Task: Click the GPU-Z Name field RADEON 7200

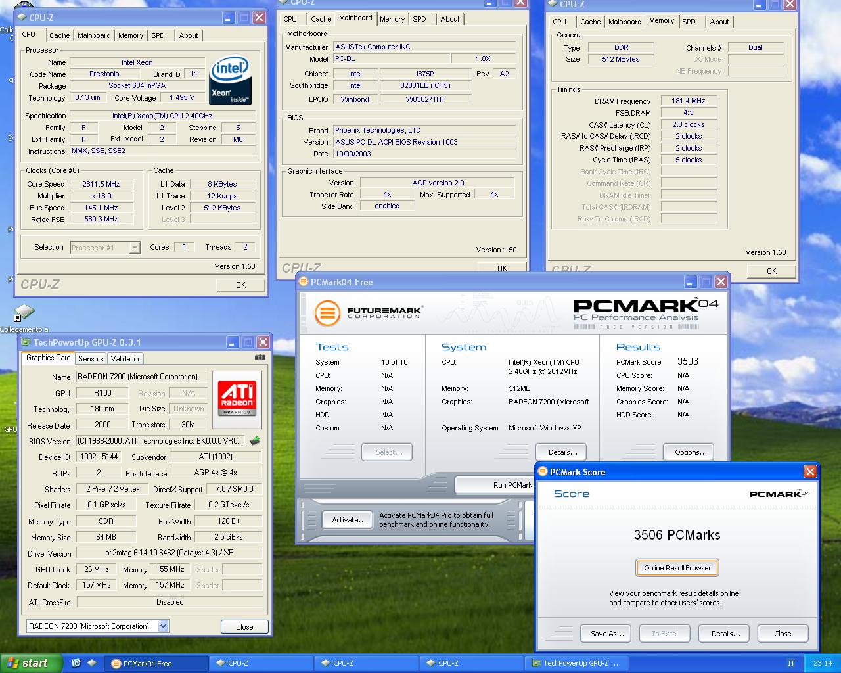Action: (x=141, y=377)
